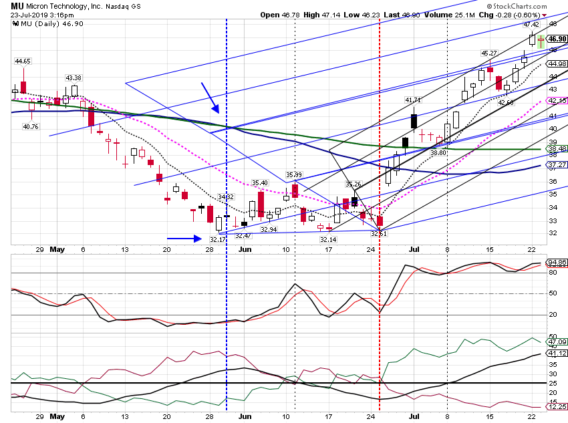Click the green 47.09 indicator value tag
The width and height of the screenshot is (568, 423).
(x=557, y=342)
